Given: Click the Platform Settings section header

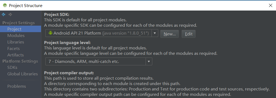Looking at the screenshot, I should click(x=20, y=61).
